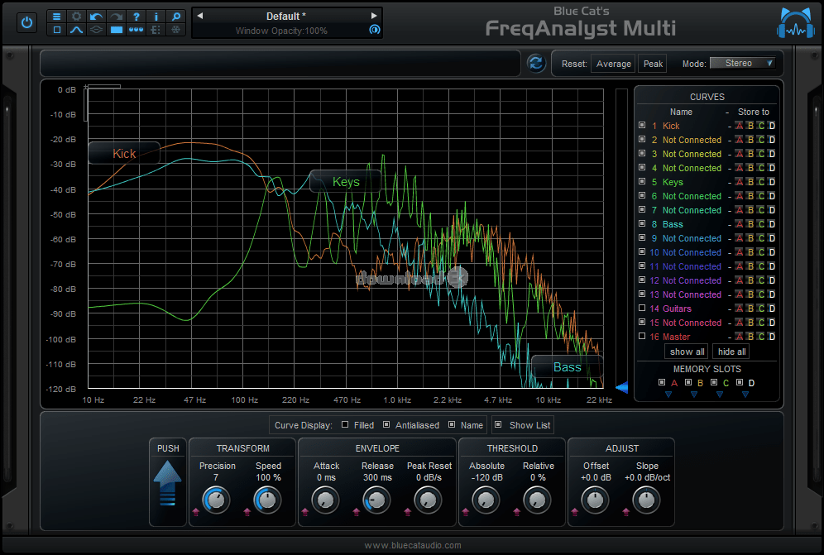Click the eye-shaped curve toolbar icon
Viewport: 824px width, 555px height.
[x=96, y=30]
